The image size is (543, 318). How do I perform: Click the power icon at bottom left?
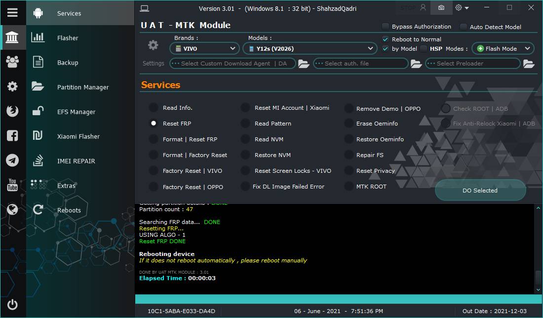12,305
